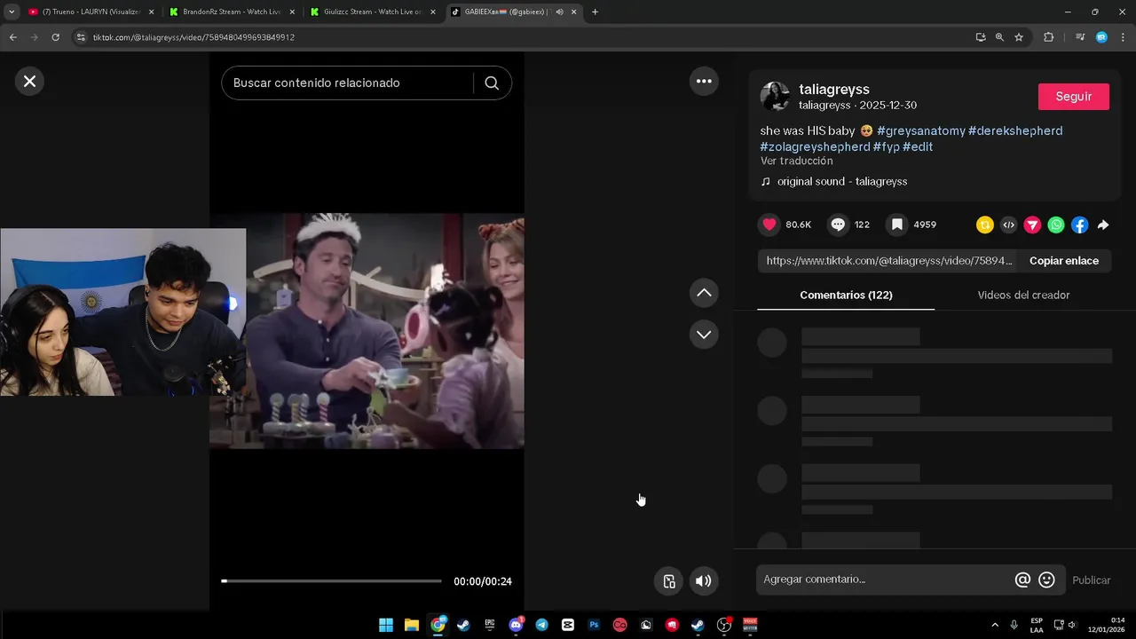Click 'Copiar enlace' button
This screenshot has width=1136, height=639.
[1063, 261]
